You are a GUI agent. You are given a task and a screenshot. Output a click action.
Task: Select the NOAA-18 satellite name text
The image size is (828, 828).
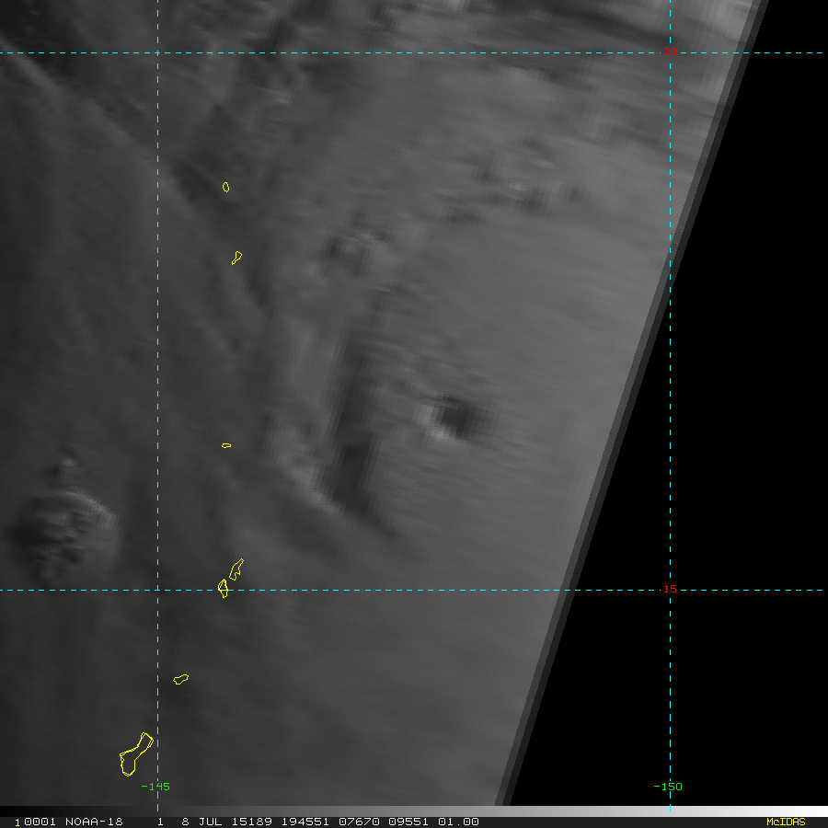[x=94, y=822]
